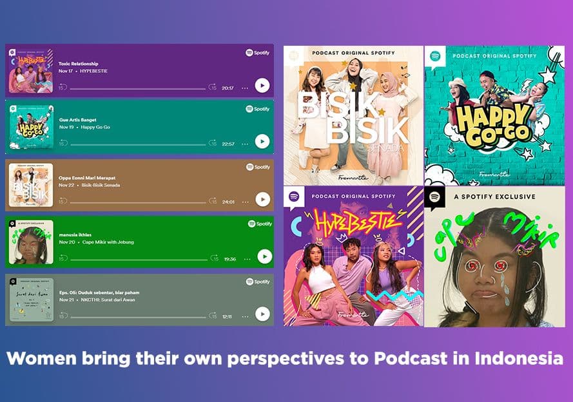573x402 pixels.
Task: Click Spotify badge on large Happy Go-Go cover
Action: pos(435,57)
